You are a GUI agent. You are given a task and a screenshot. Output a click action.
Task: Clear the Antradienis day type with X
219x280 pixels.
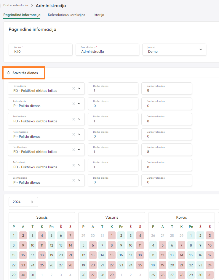point(73,104)
